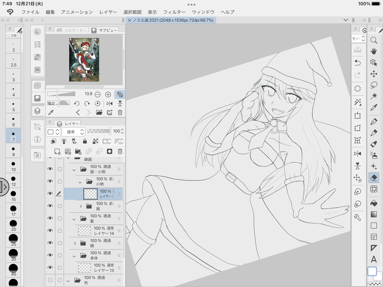Expand the 顔 folder
This screenshot has width=383, height=287.
click(75, 243)
